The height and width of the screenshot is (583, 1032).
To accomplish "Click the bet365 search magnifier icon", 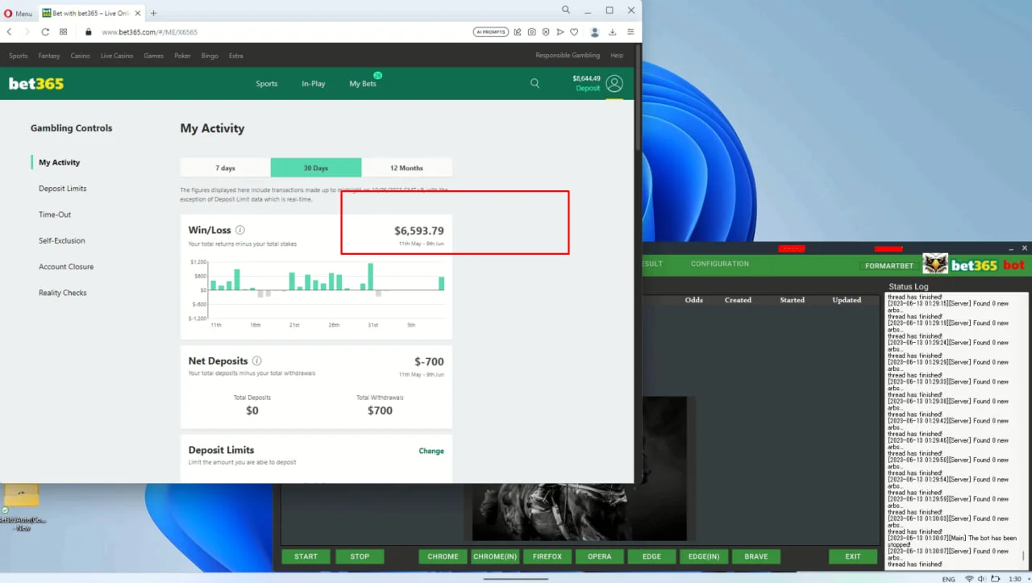I will pos(535,83).
